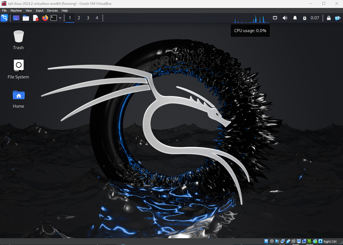Viewport: 343px width, 245px height.
Task: Click the keyboard capture arrow indicator
Action: 321,241
